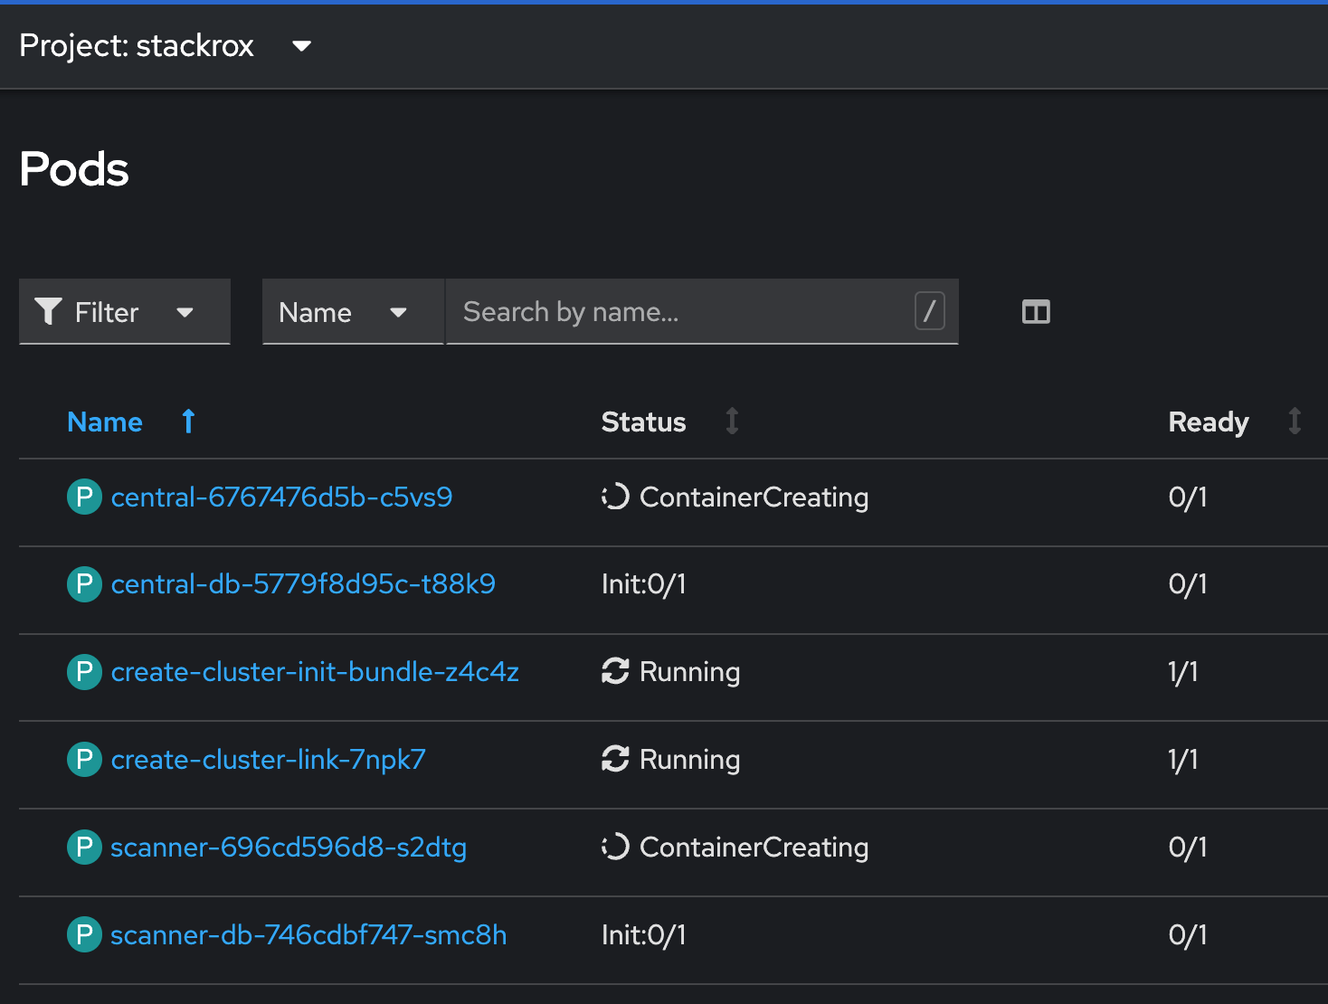Sort by the Name column header

point(105,422)
